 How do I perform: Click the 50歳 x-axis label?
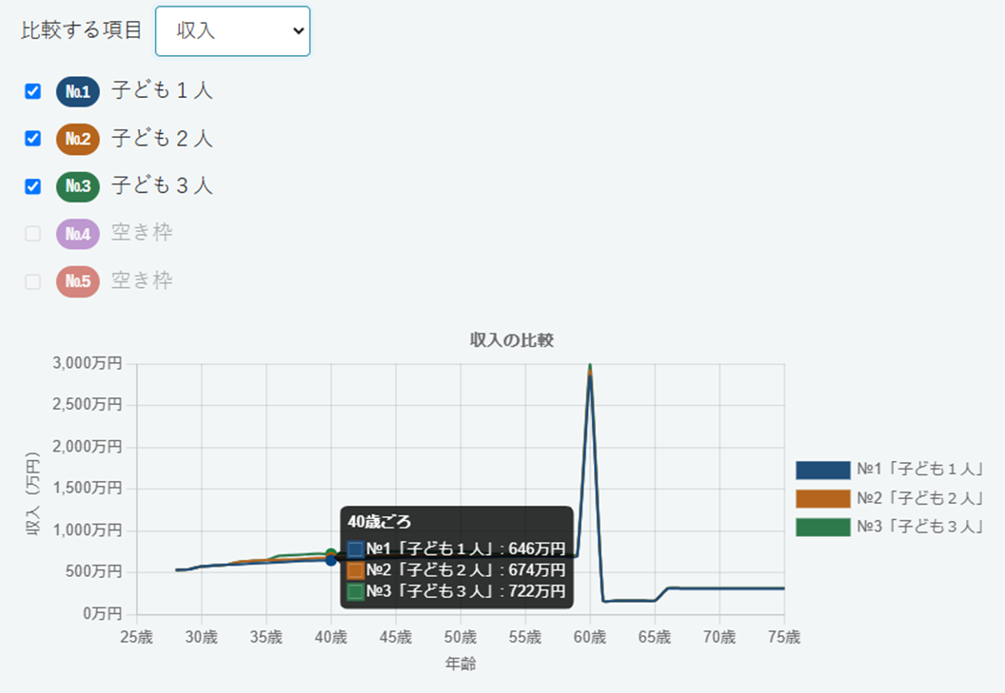pos(461,637)
